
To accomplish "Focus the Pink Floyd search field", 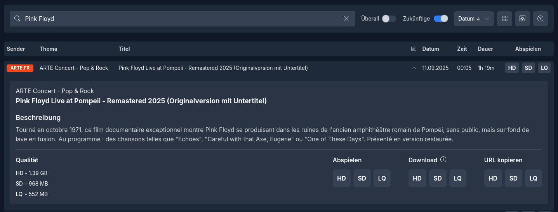I will [183, 19].
